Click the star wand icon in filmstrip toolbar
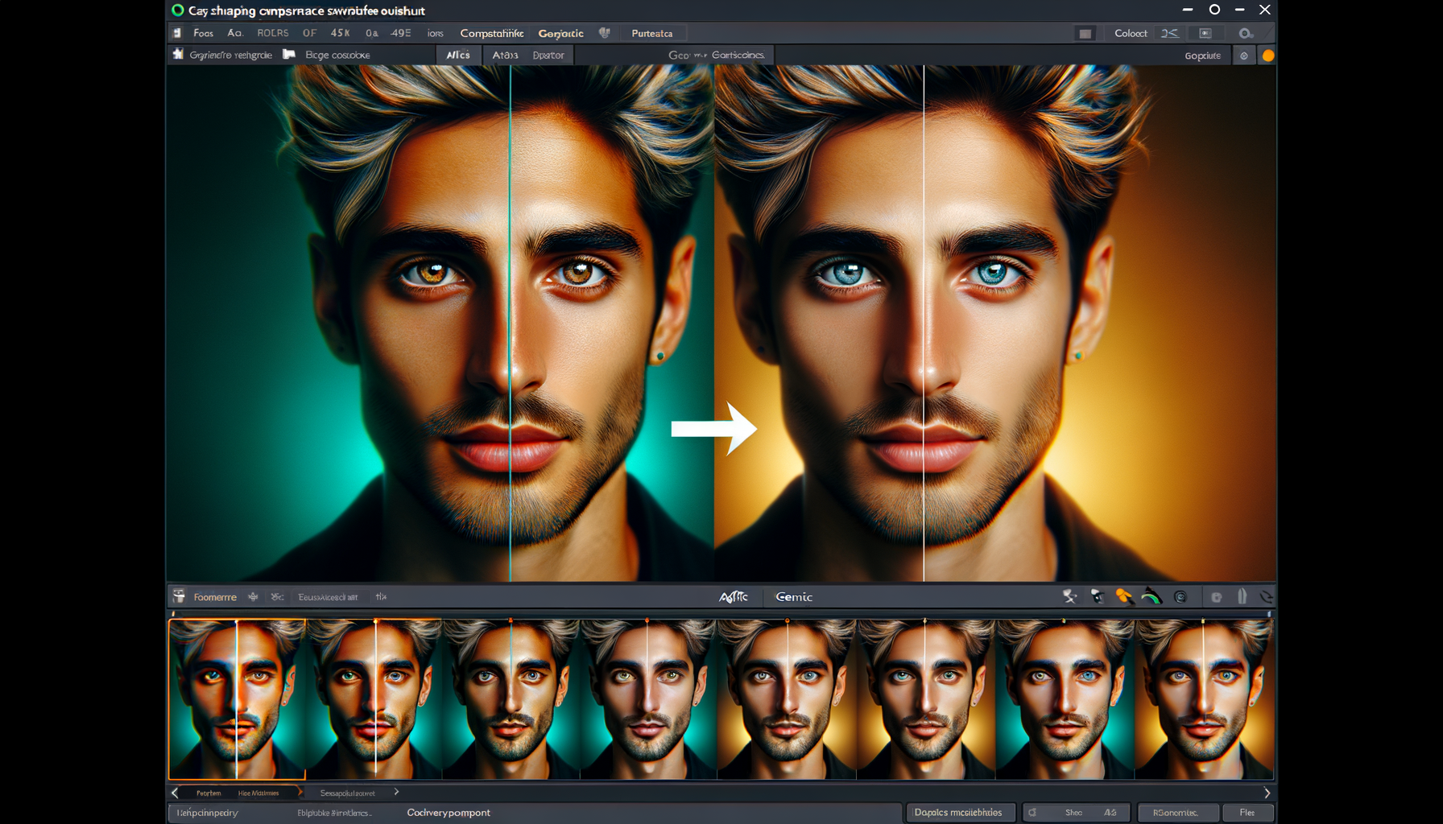This screenshot has width=1443, height=824. click(1069, 596)
